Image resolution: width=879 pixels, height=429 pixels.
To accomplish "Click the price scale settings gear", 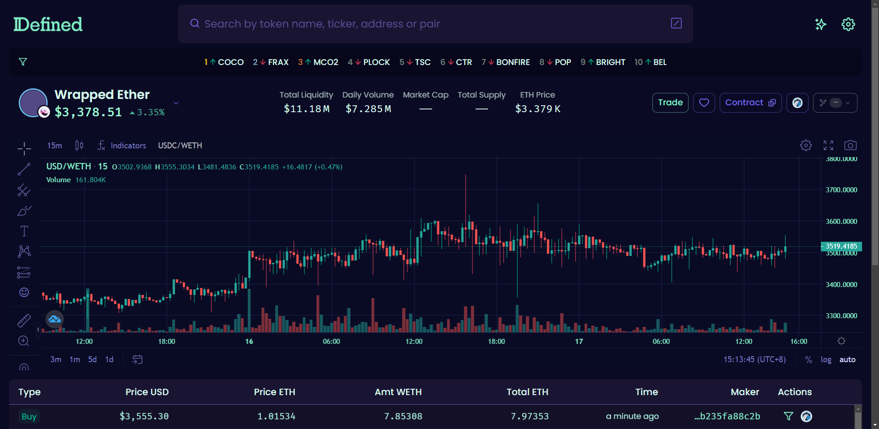I will tap(841, 341).
